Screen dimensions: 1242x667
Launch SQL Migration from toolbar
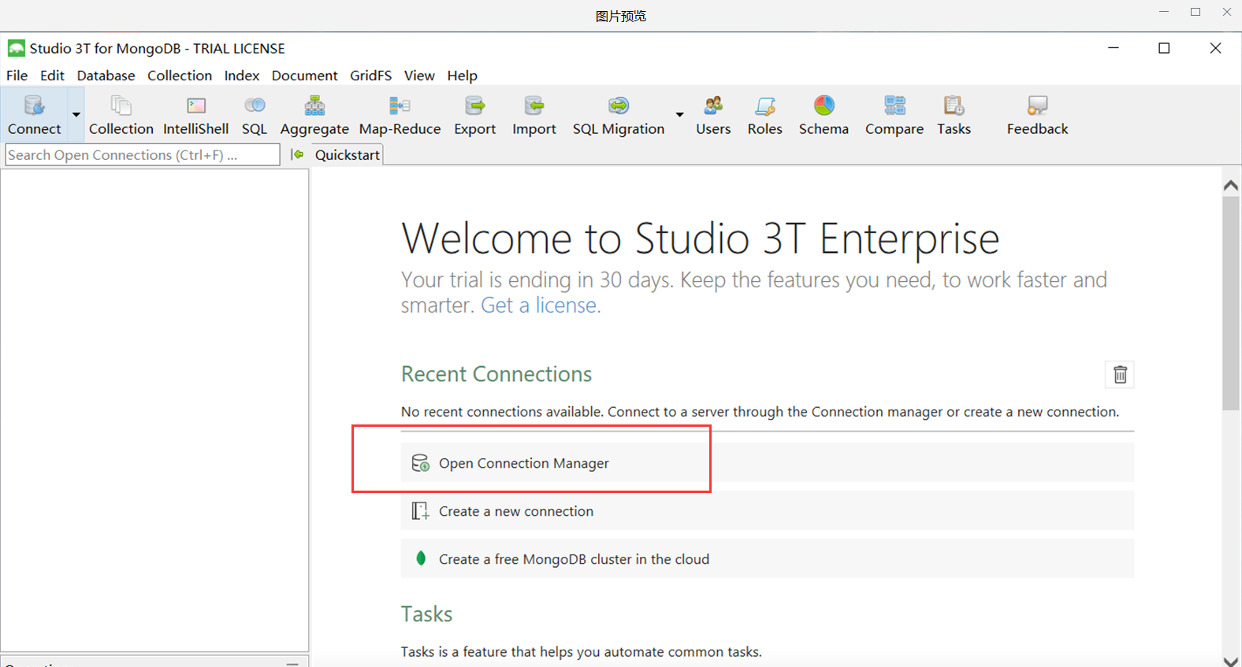click(x=618, y=115)
